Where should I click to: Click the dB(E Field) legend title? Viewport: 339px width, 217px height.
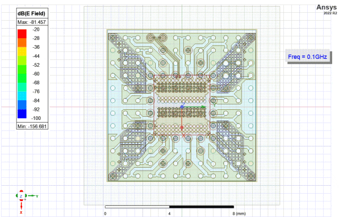pos(32,14)
